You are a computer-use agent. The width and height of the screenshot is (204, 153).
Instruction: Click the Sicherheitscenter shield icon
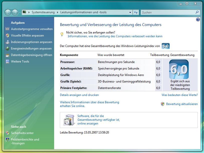coord(8,133)
